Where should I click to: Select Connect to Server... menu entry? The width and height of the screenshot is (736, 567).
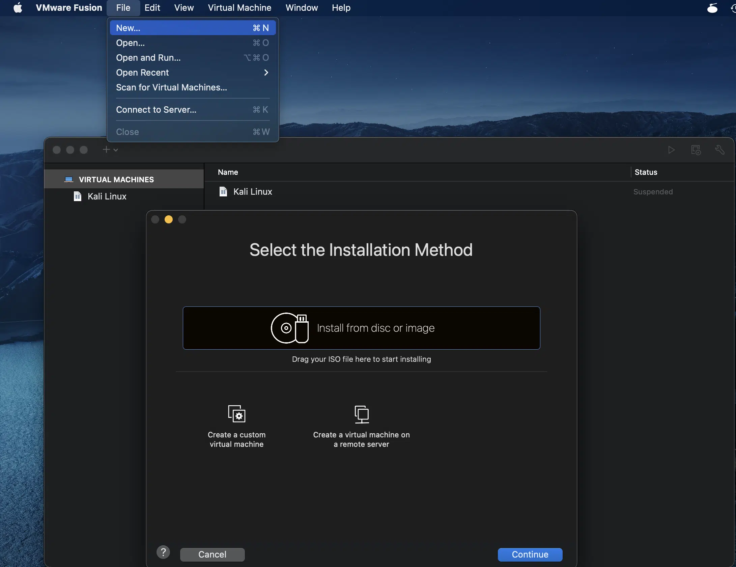click(x=156, y=110)
